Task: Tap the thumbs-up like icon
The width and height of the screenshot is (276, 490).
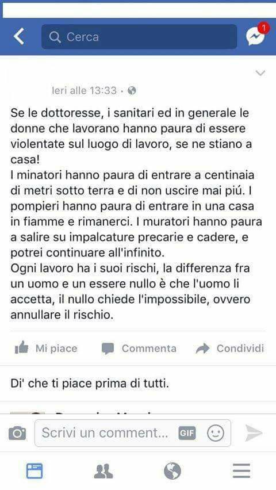Action: 22,348
